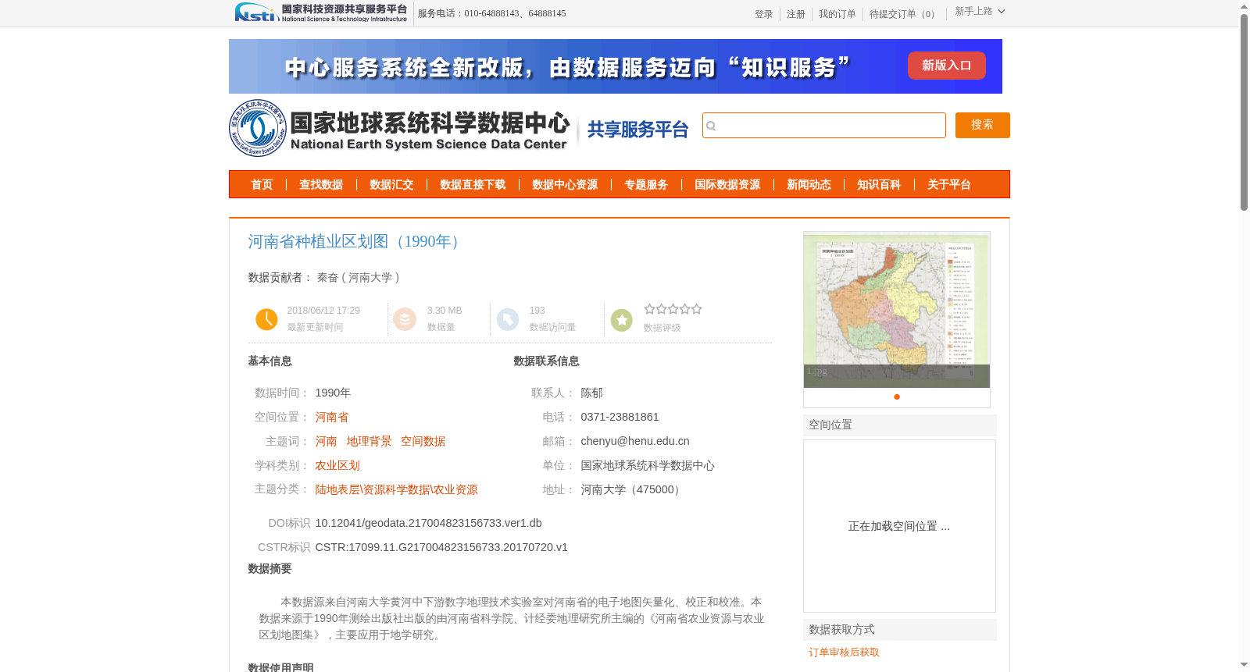This screenshot has width=1250, height=672.
Task: Click the data size stack icon
Action: [x=405, y=319]
